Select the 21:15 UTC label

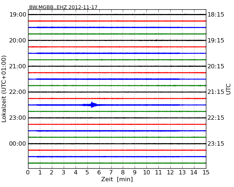[x=216, y=92]
